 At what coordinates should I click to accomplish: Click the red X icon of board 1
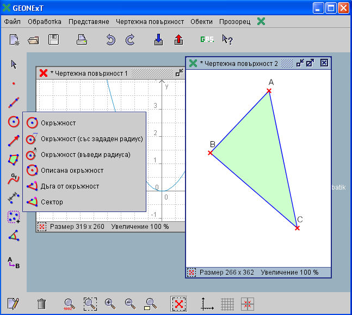pos(44,73)
